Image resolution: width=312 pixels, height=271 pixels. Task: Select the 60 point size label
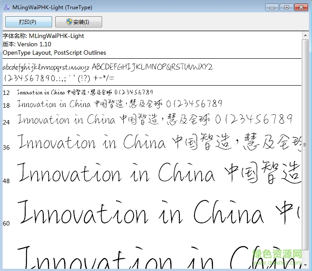coord(6,223)
